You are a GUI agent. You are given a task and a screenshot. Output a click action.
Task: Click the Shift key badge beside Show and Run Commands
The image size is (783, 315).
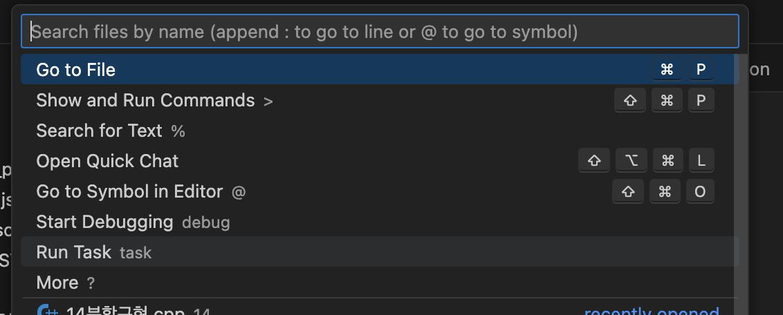coord(629,100)
